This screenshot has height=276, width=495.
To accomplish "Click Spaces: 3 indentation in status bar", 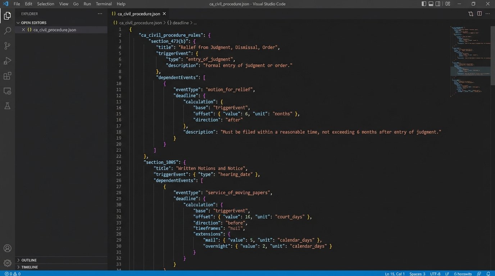I will pyautogui.click(x=417, y=274).
